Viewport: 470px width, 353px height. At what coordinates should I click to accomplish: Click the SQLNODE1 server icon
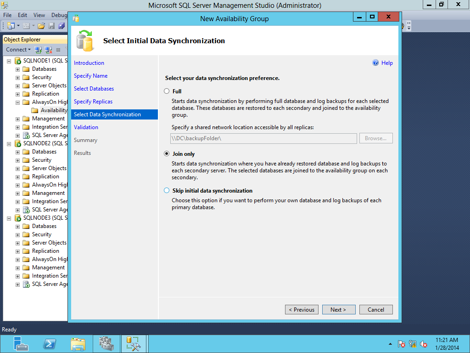[x=18, y=61]
